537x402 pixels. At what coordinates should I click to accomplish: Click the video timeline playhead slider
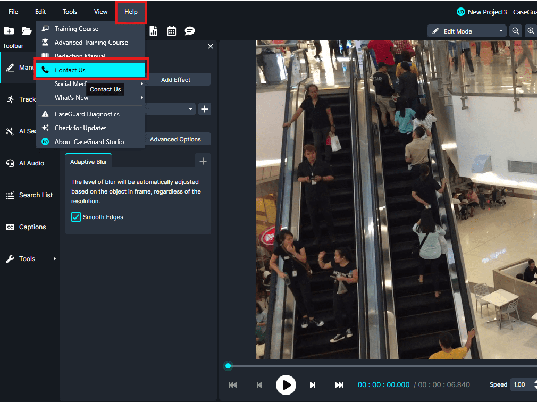coord(228,366)
